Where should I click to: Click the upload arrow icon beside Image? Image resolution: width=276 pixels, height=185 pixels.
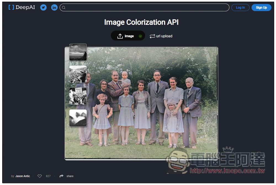point(120,36)
